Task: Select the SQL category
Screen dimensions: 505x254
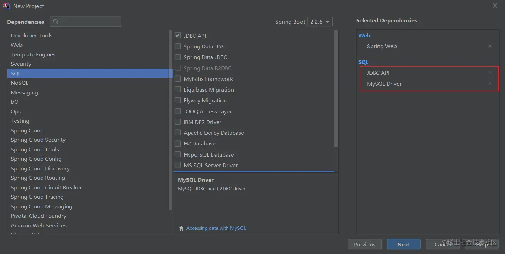Action: point(90,73)
